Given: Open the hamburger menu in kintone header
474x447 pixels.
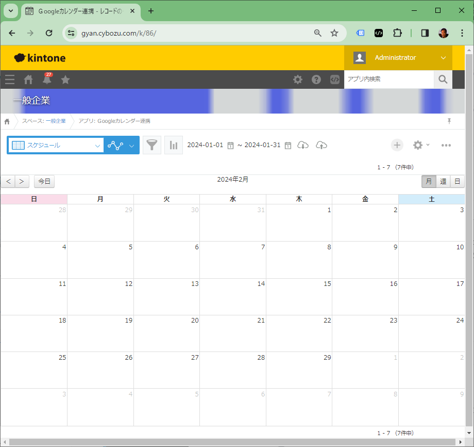Looking at the screenshot, I should point(10,79).
